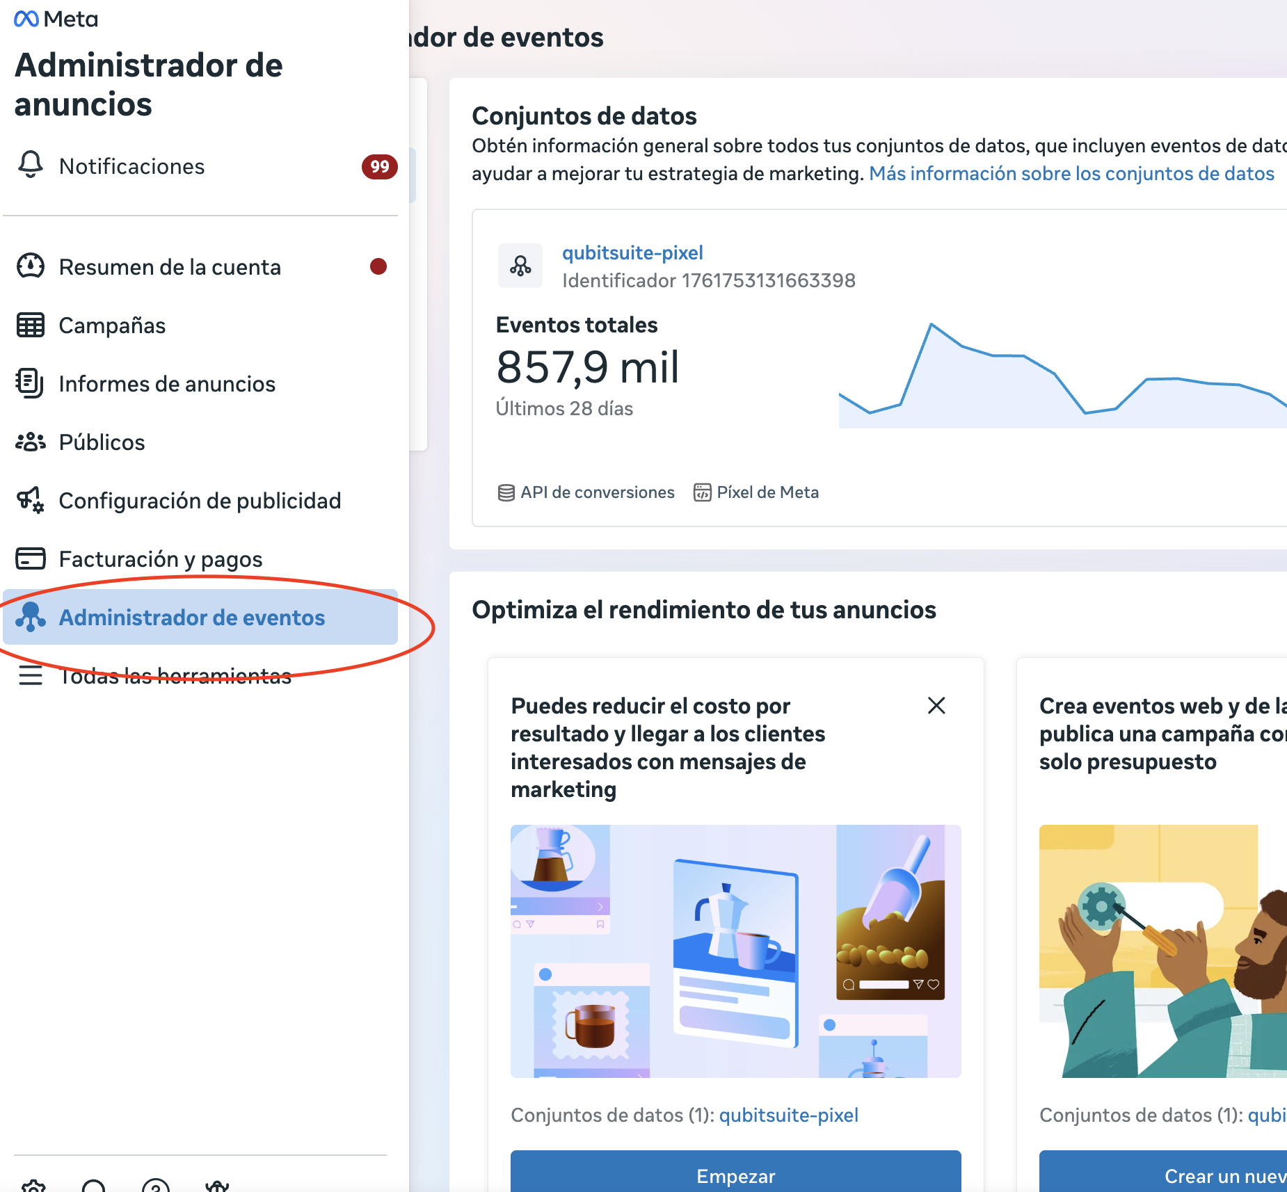Click qubitsuite-pixel link under marketing card

tap(788, 1115)
